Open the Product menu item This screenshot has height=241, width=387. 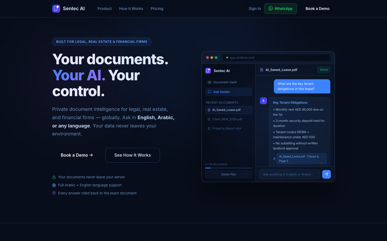click(x=105, y=9)
